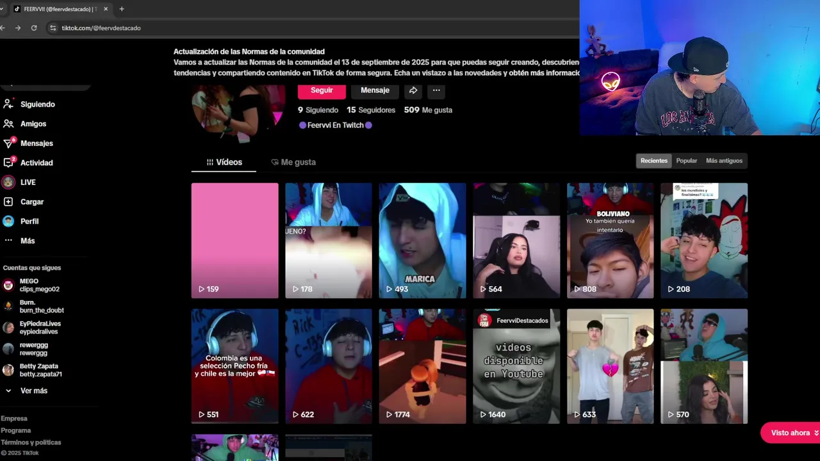820x461 pixels.
Task: Open Siguiendo in the sidebar
Action: [x=29, y=104]
